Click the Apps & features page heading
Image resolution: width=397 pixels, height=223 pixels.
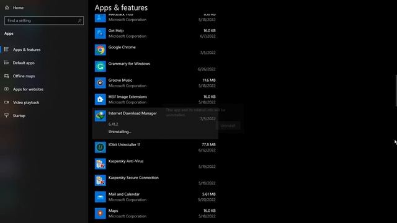click(x=121, y=7)
